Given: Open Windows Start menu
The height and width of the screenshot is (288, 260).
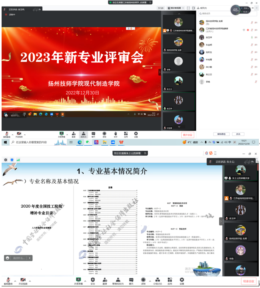Looking at the screenshot, I should point(6,142).
